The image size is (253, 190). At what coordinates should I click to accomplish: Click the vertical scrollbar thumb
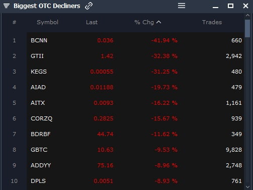(247, 29)
